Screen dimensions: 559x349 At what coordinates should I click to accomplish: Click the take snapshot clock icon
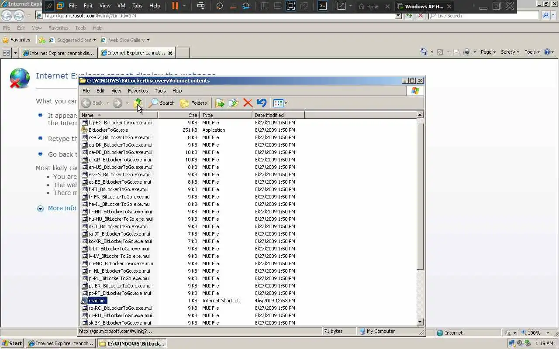click(x=219, y=6)
